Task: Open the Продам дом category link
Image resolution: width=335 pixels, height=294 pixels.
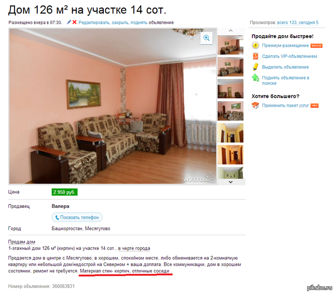Action: 22,242
